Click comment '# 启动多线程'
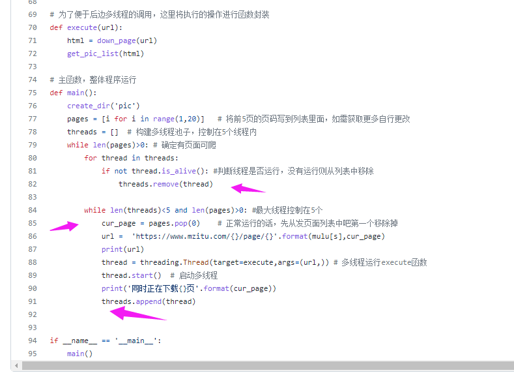The image size is (514, 379). [x=193, y=275]
